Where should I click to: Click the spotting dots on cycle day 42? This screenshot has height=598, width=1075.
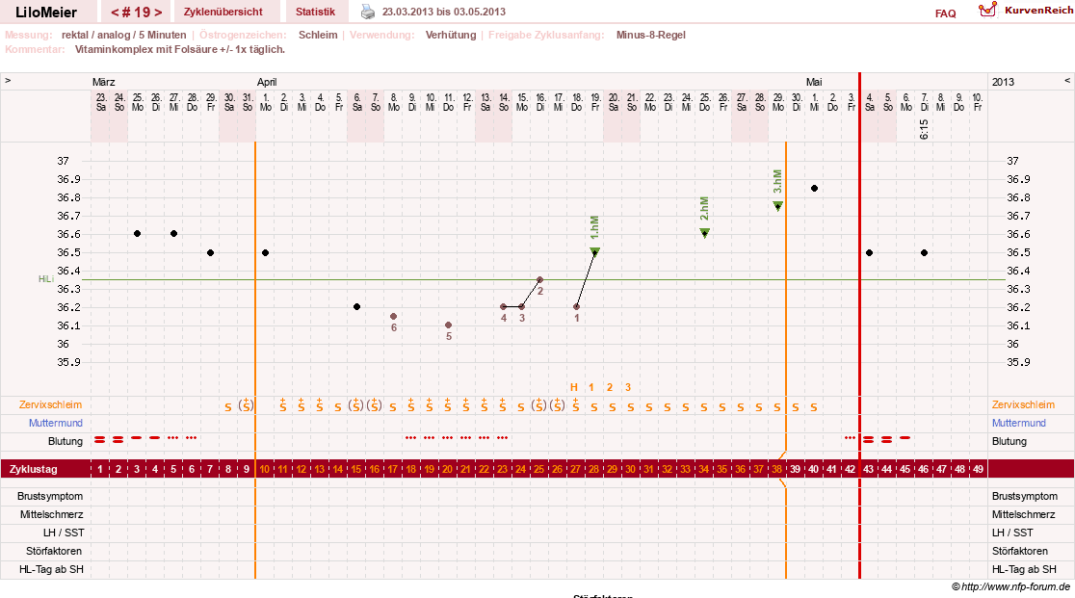tap(851, 437)
